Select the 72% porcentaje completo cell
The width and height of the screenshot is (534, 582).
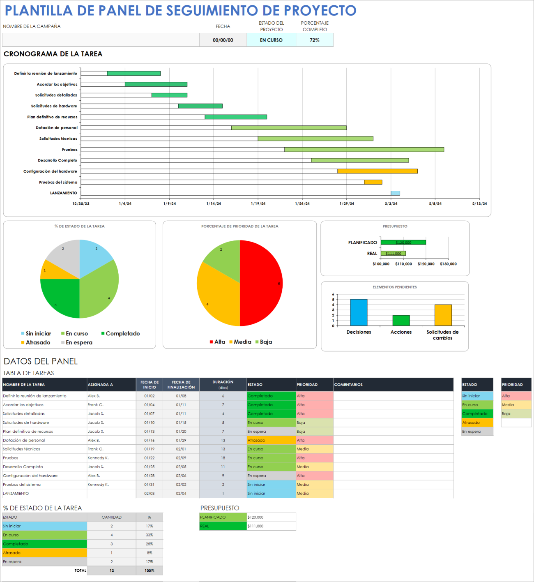[x=315, y=39]
